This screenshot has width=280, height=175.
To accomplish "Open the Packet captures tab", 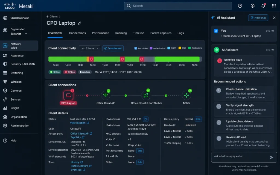I will coord(161,33).
